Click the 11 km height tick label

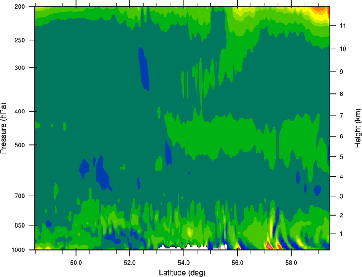point(343,26)
